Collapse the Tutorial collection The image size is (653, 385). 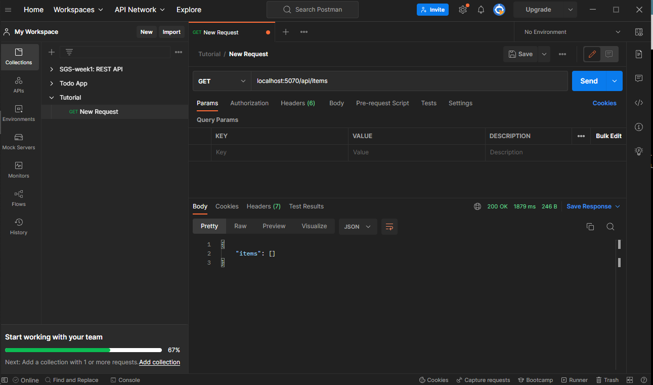tap(52, 98)
